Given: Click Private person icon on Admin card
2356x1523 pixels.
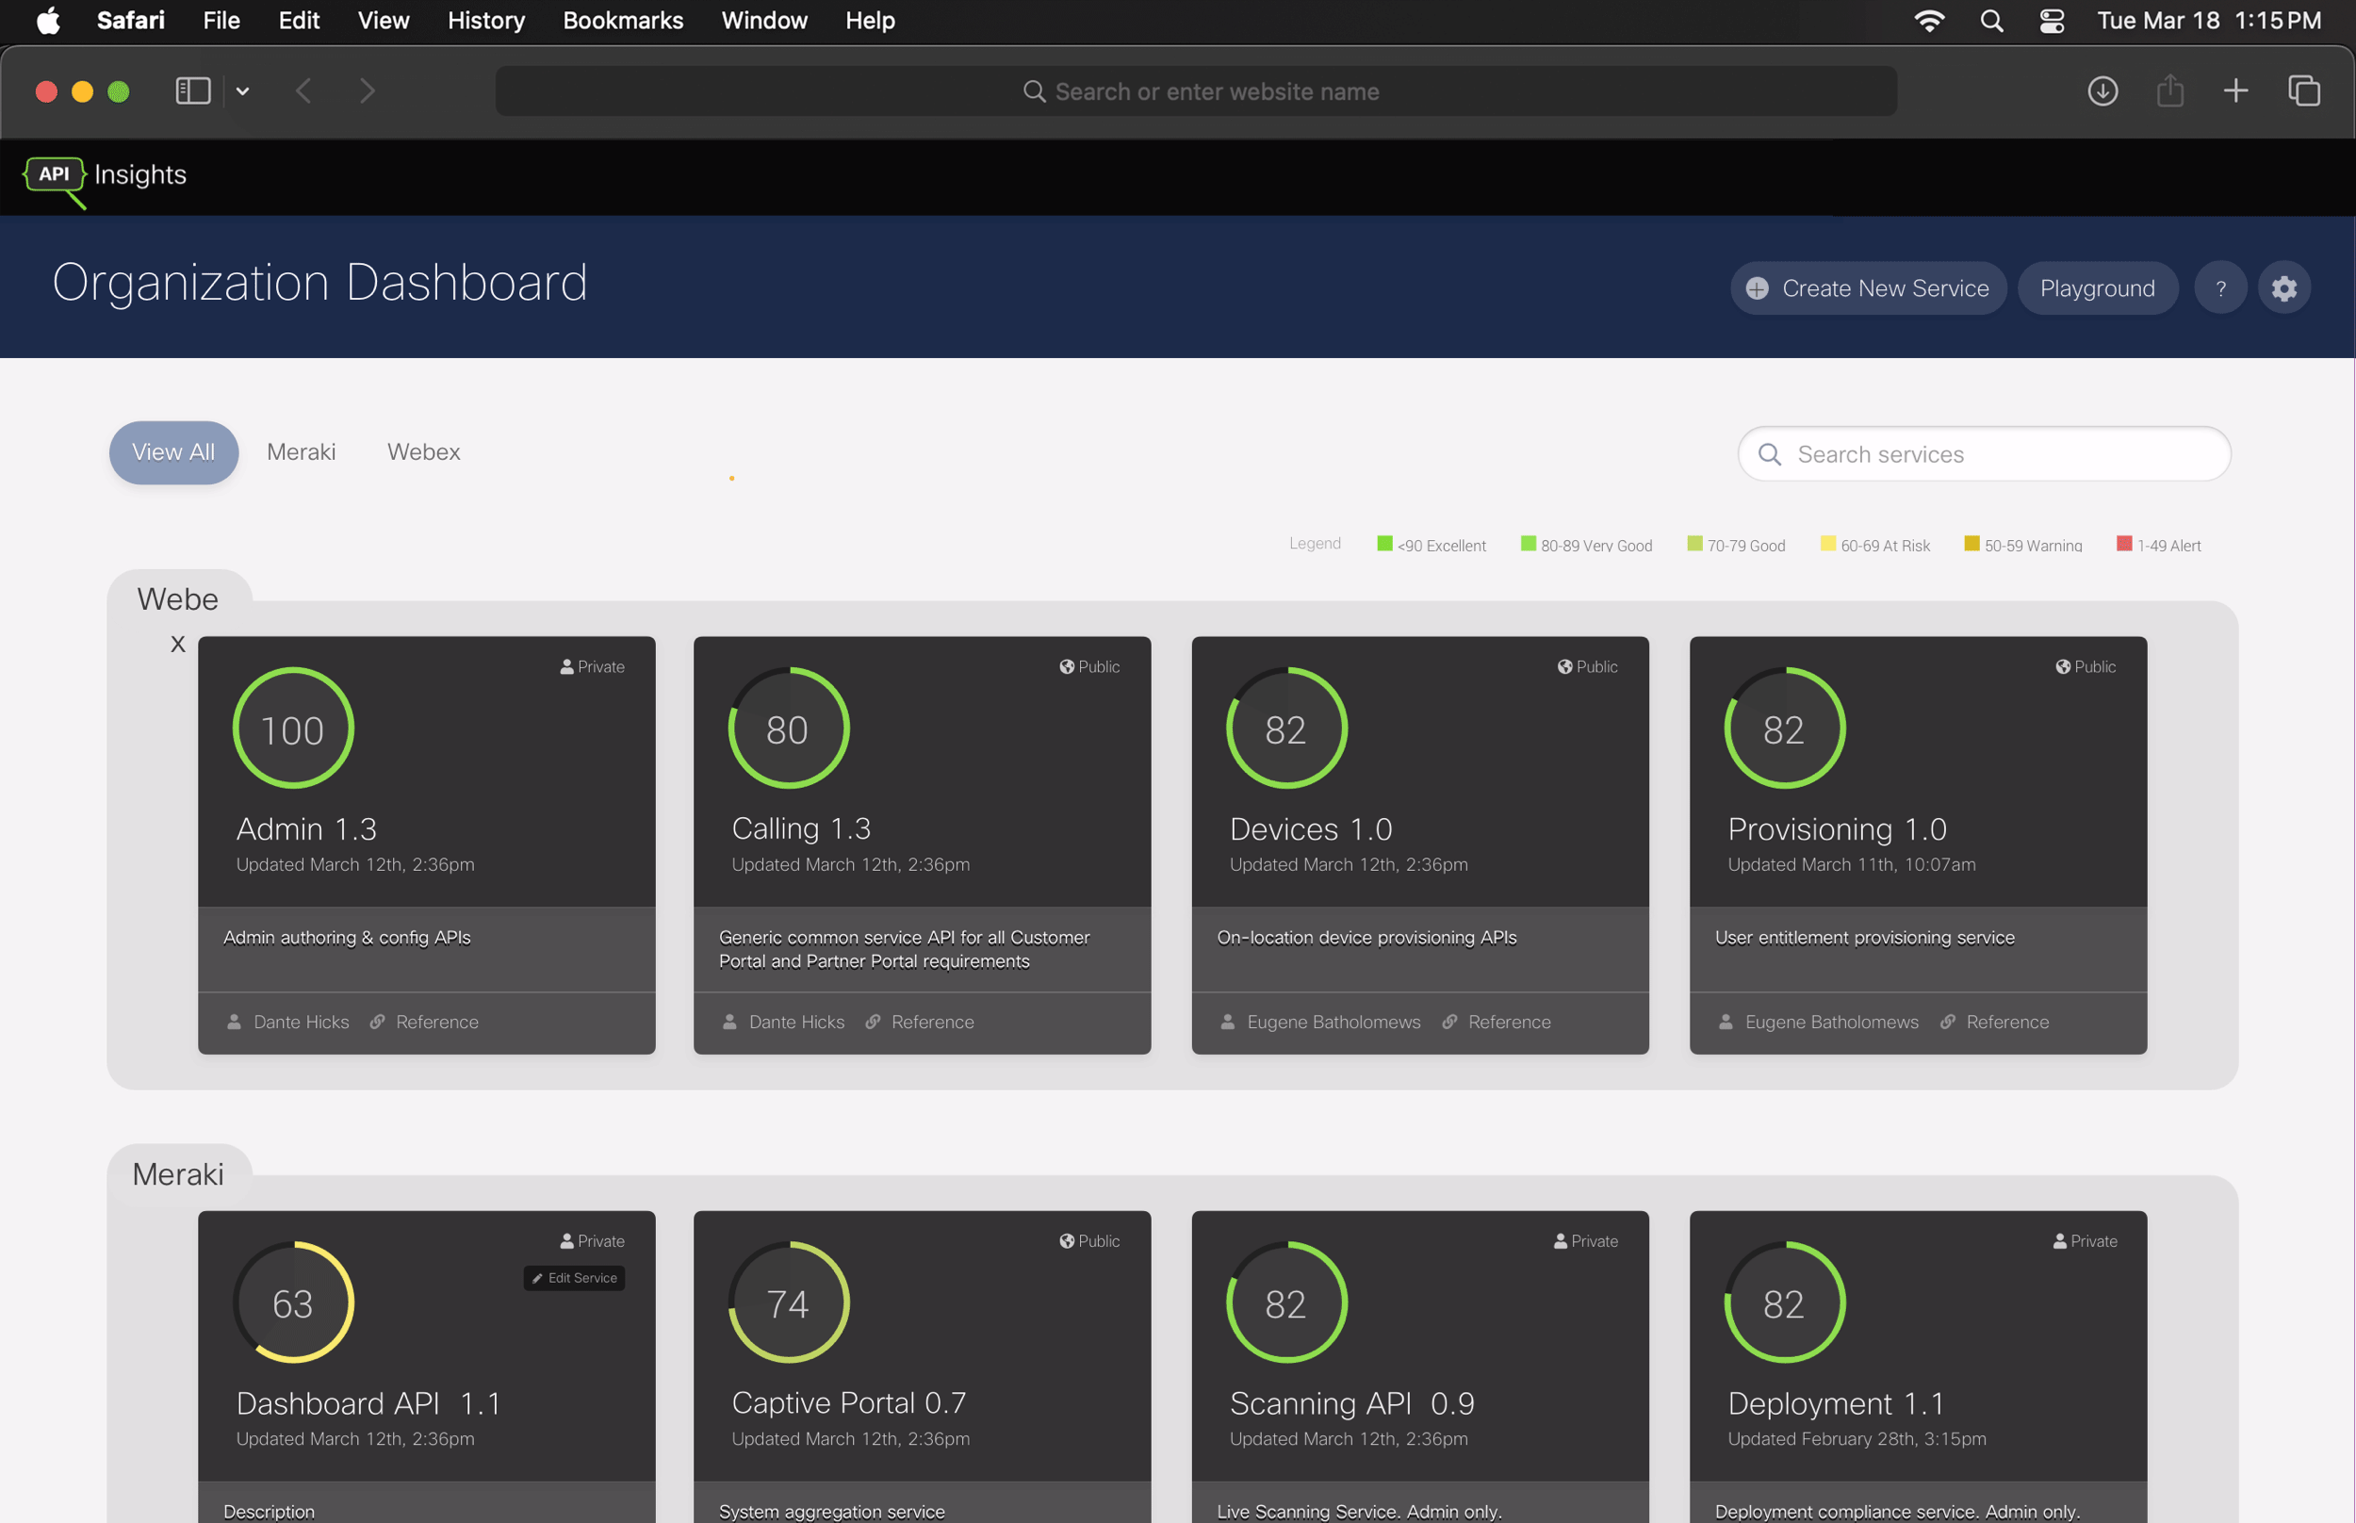Looking at the screenshot, I should (566, 667).
